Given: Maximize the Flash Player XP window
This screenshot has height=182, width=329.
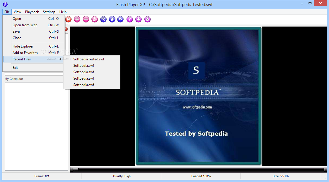Looking at the screenshot, I should (x=310, y=3).
